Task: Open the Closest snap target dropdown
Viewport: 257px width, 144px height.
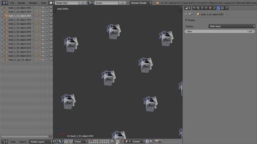Action: click(138, 142)
